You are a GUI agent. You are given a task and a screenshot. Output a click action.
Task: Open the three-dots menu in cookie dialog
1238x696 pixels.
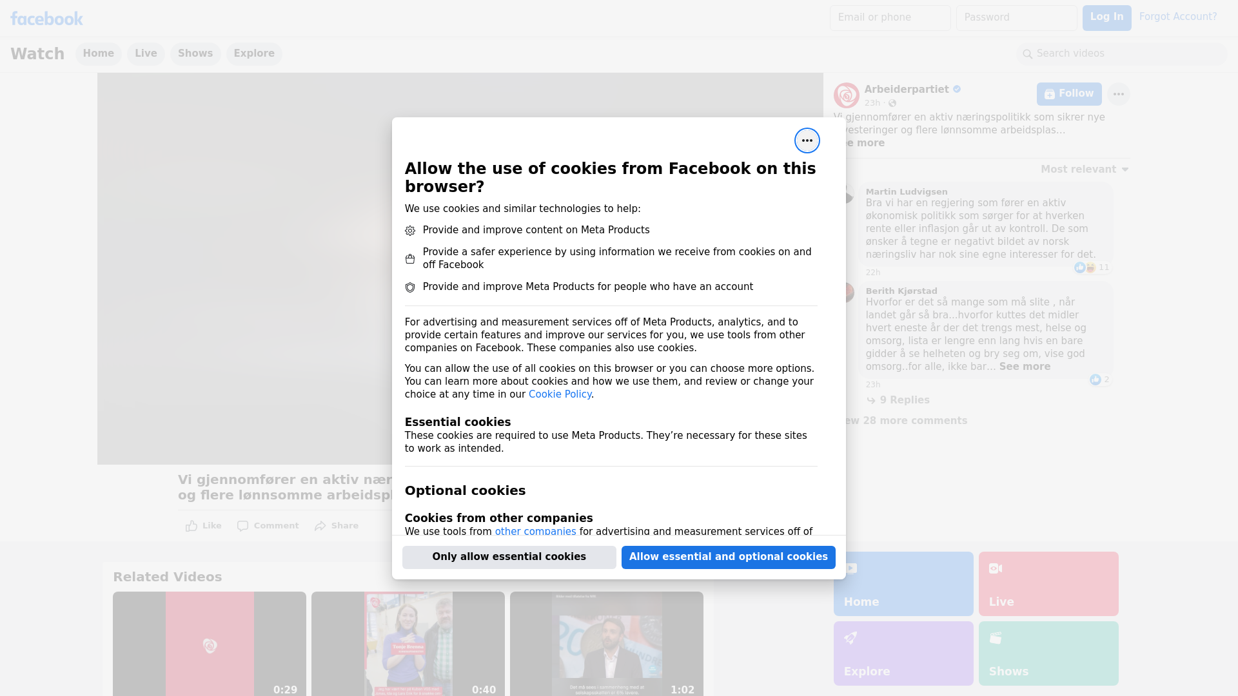coord(807,140)
